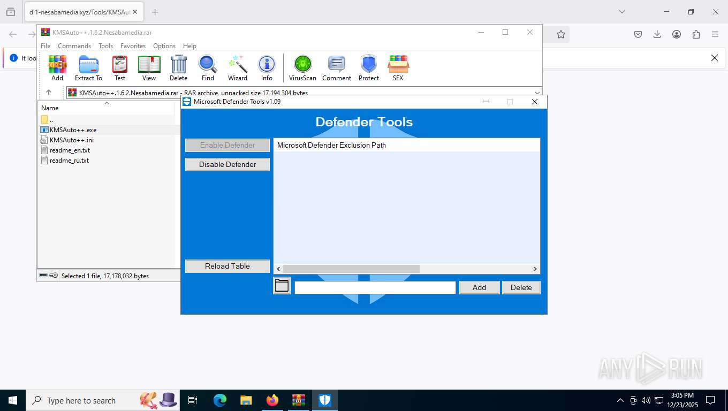Bookmark this page with star icon
728x411 pixels.
pos(560,34)
